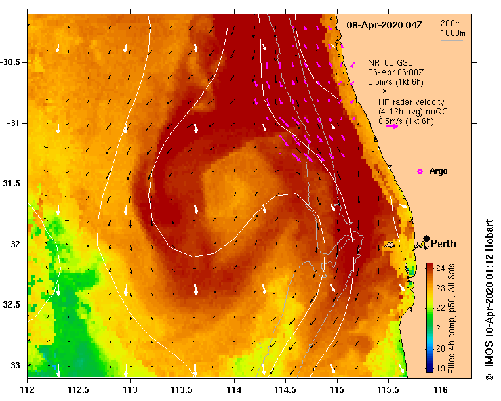Click the colorbar tick label 23
This screenshot has height=401, width=501.
[440, 288]
